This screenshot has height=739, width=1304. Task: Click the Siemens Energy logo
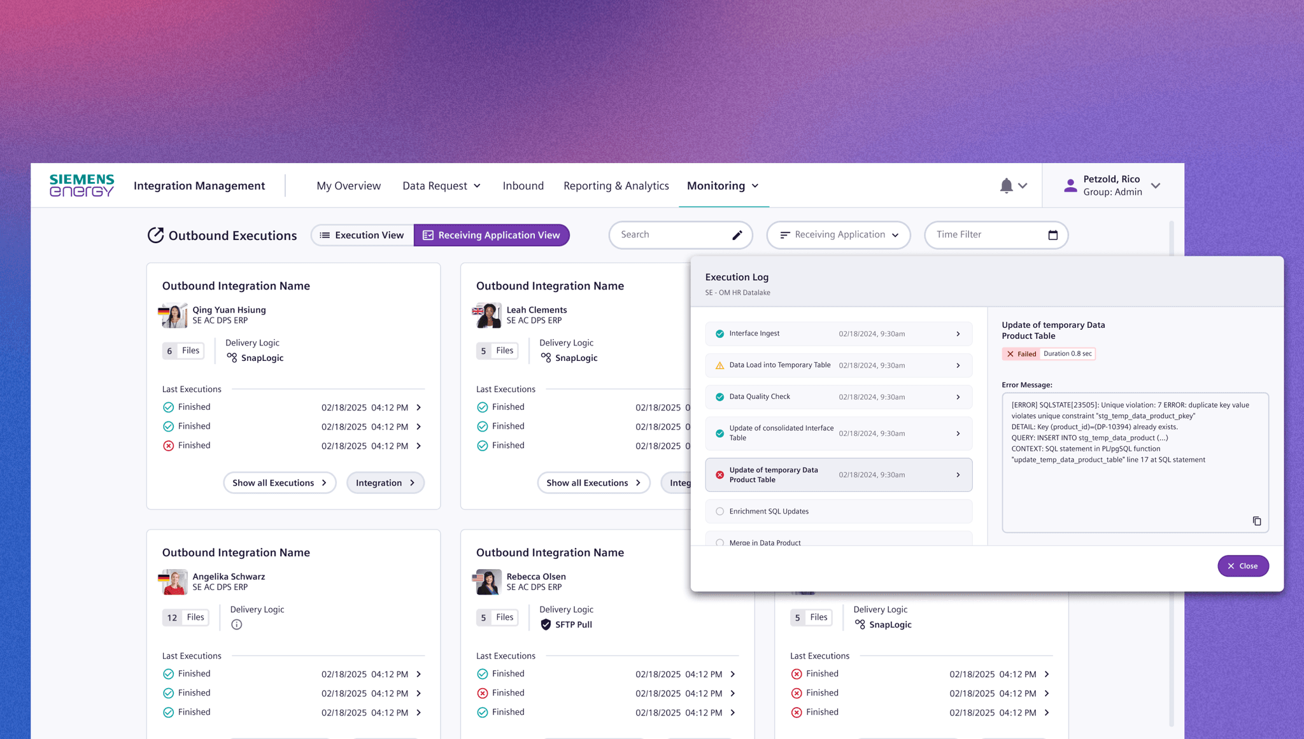pyautogui.click(x=81, y=185)
